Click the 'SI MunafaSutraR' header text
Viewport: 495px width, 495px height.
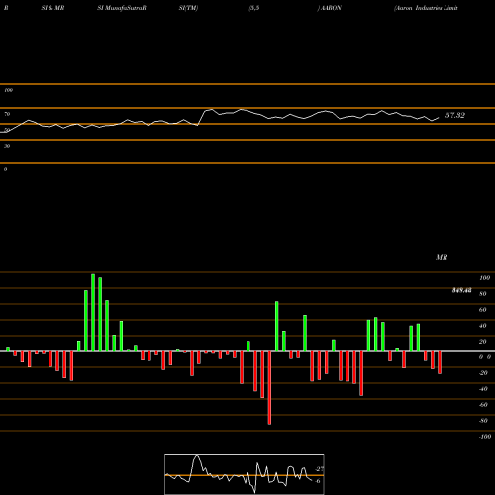[122, 8]
